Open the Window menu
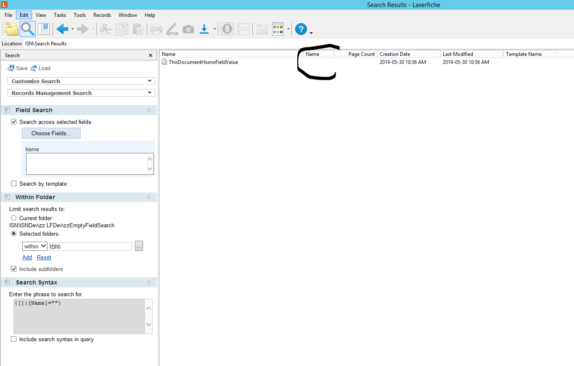Screen dimensions: 574x366 click(128, 15)
